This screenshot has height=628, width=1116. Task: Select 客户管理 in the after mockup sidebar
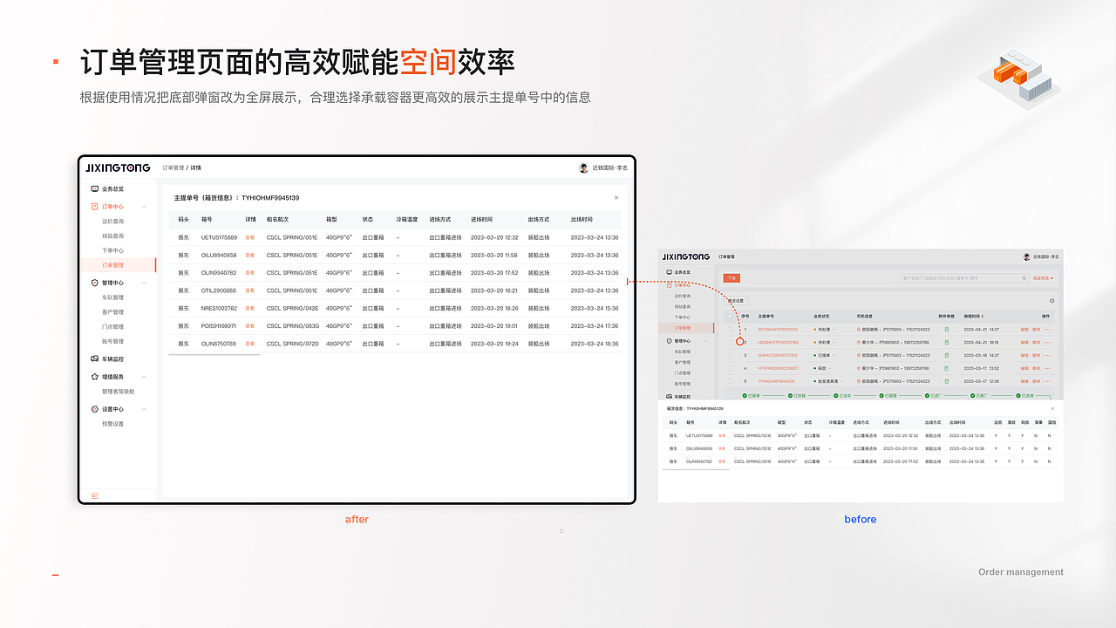[x=112, y=311]
